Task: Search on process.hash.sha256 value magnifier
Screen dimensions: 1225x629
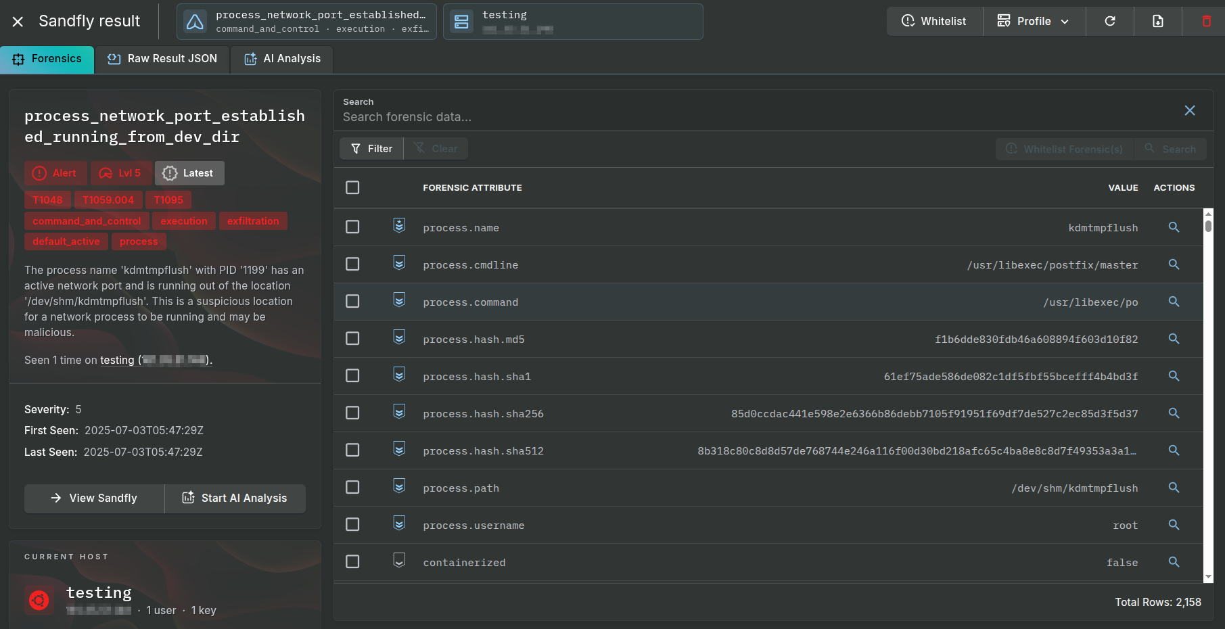Action: pyautogui.click(x=1174, y=413)
